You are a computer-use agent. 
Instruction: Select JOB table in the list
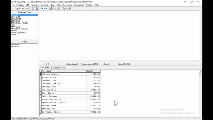[13, 25]
